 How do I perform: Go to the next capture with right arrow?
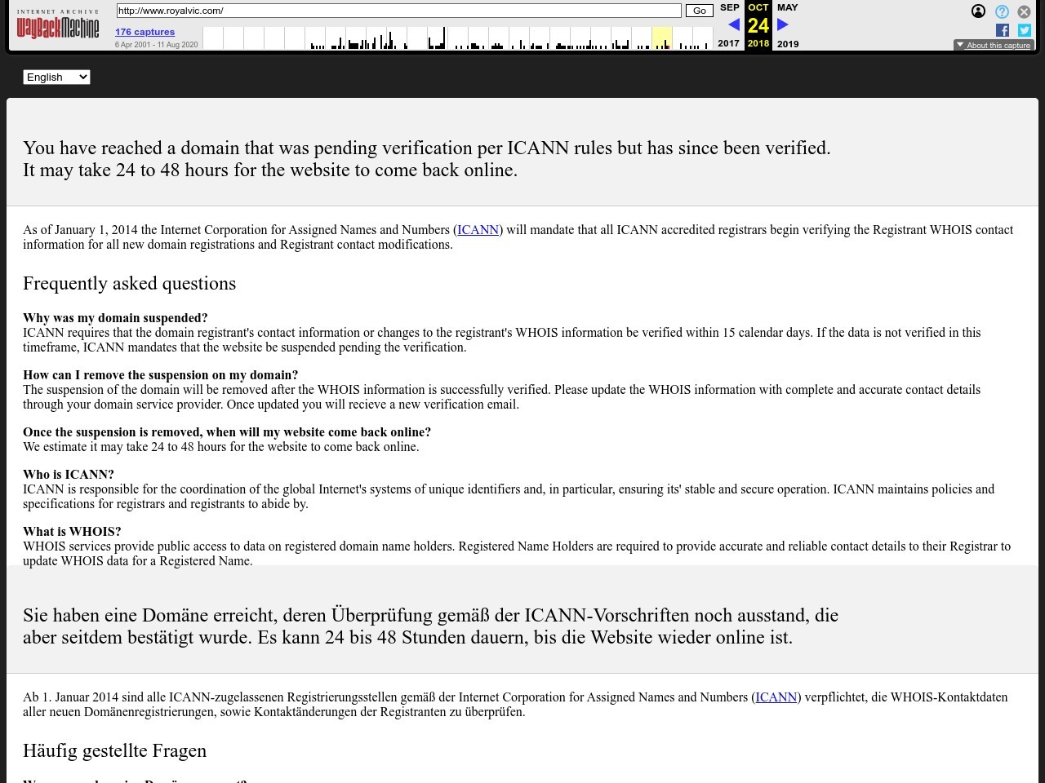pos(783,25)
